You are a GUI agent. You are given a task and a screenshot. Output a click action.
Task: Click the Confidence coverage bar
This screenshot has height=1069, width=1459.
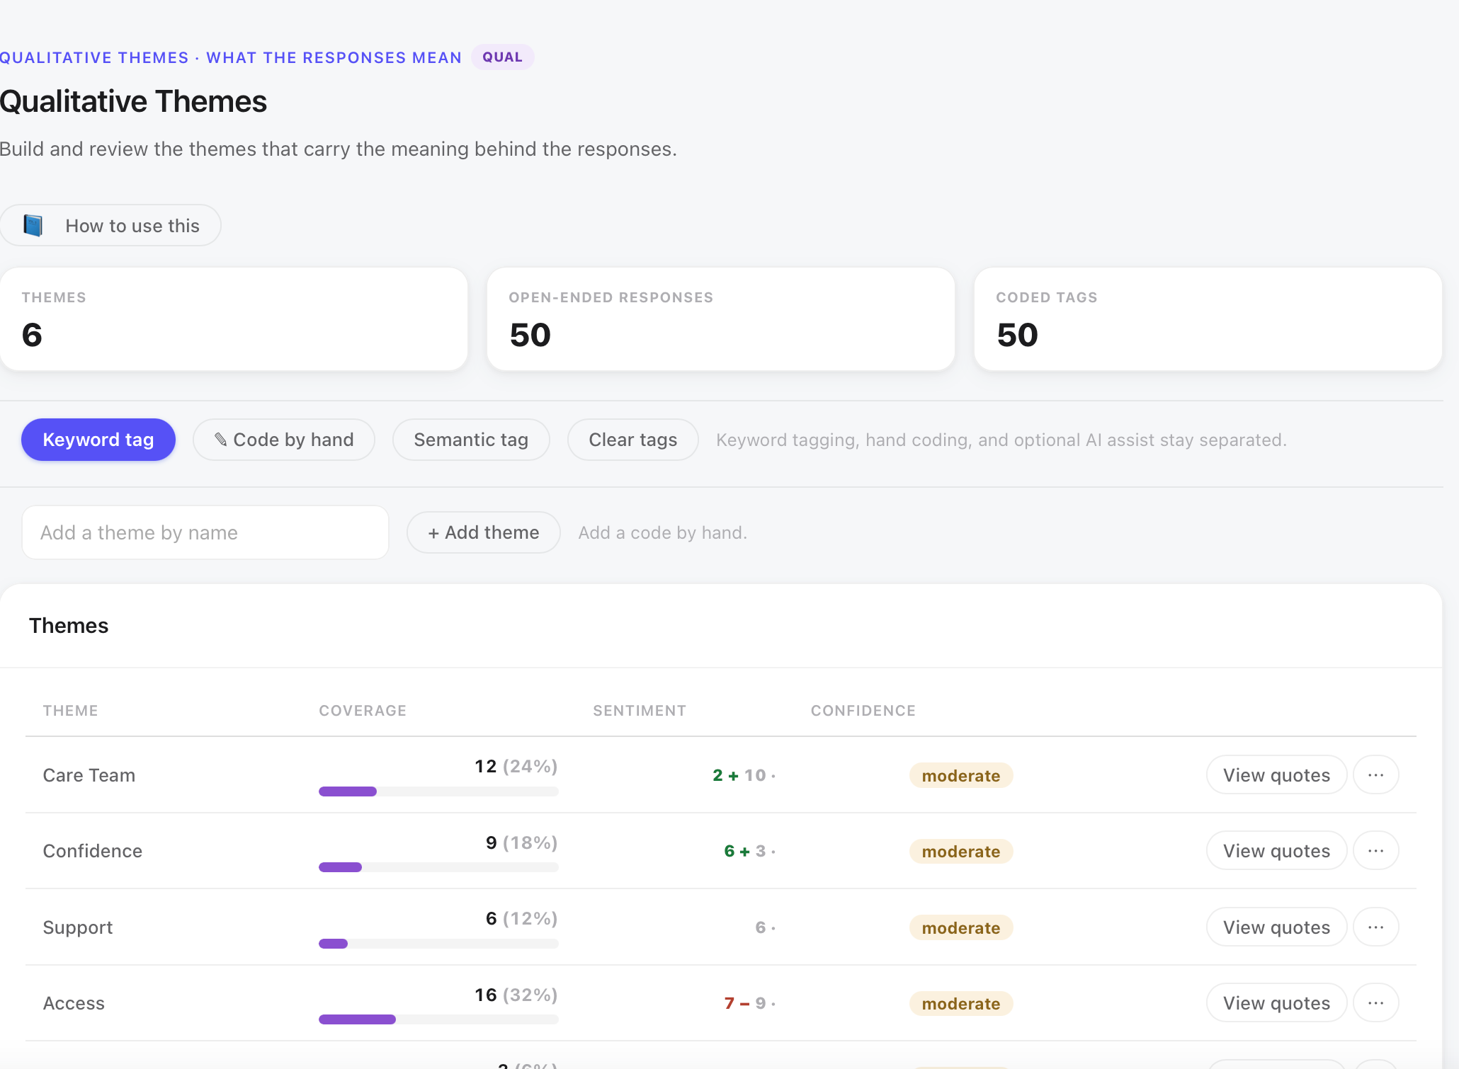coord(438,867)
